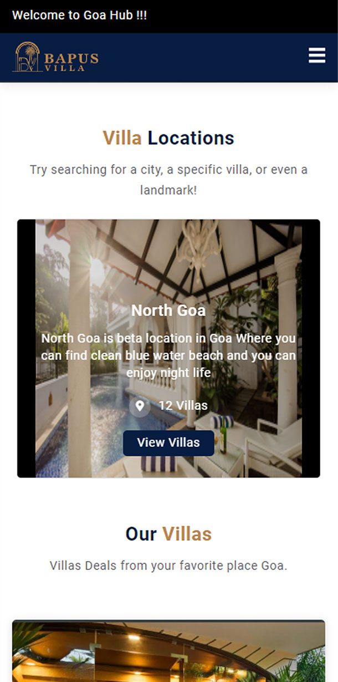
Task: Click the 'Villas Deals from your favorite place' tagline
Action: (x=168, y=566)
